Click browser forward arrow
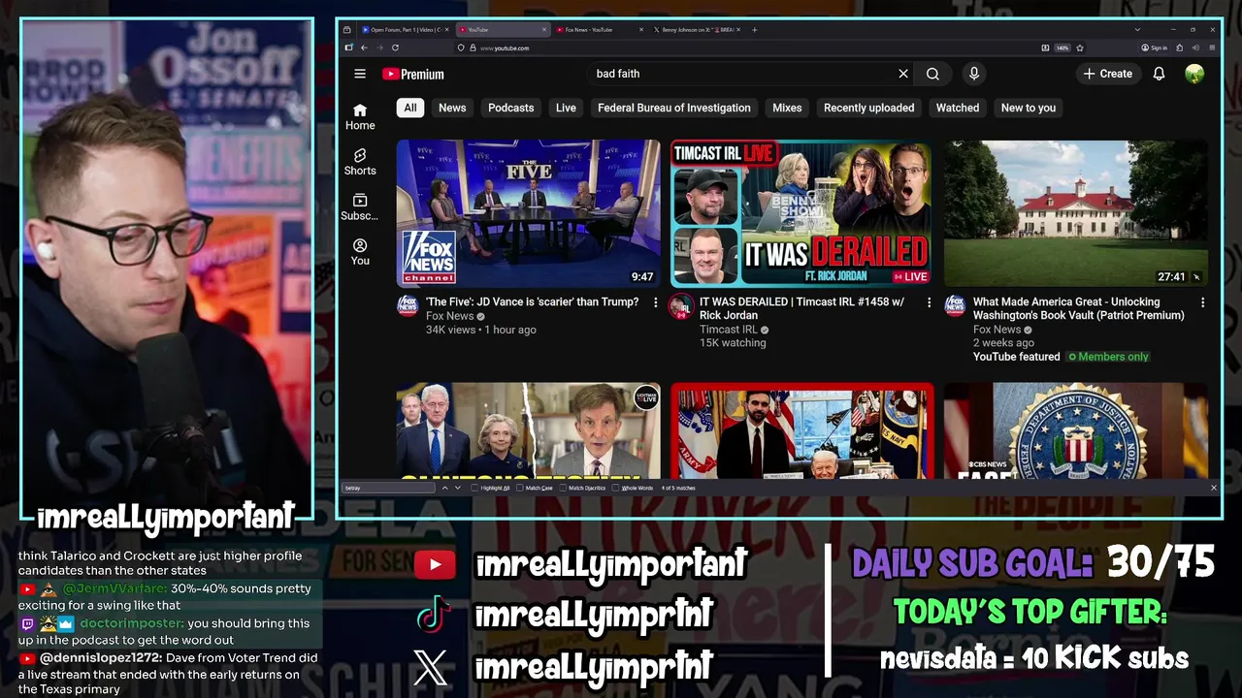Viewport: 1242px width, 698px height. click(x=379, y=48)
